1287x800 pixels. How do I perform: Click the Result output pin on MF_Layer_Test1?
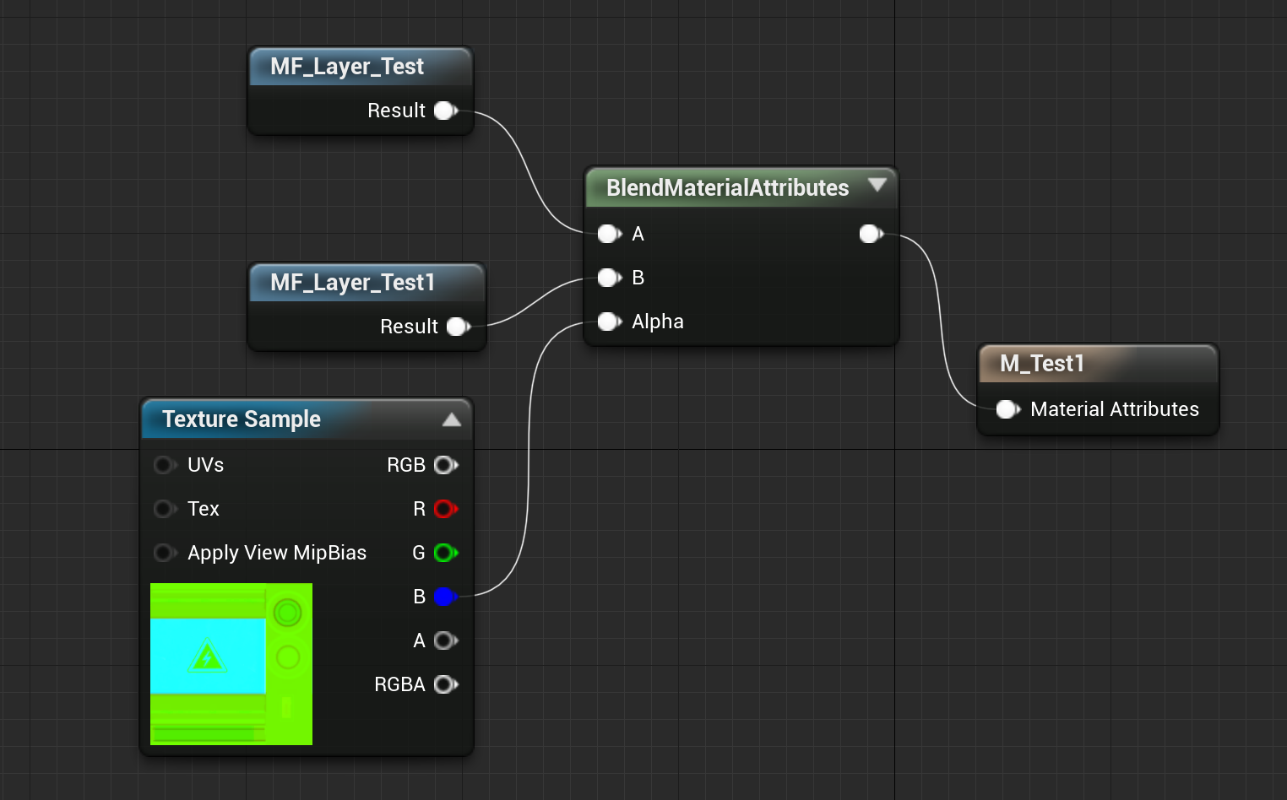457,327
